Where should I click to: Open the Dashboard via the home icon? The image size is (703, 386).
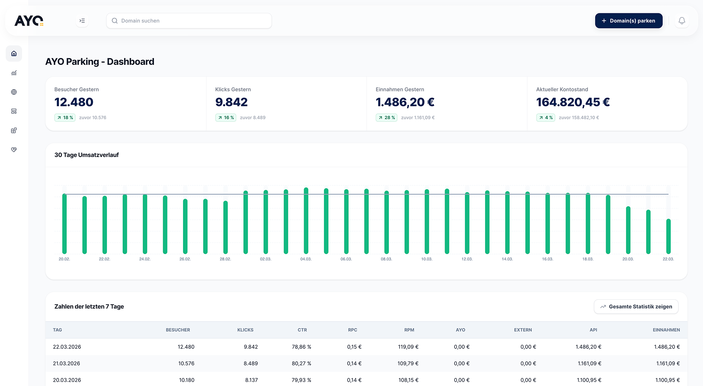14,53
